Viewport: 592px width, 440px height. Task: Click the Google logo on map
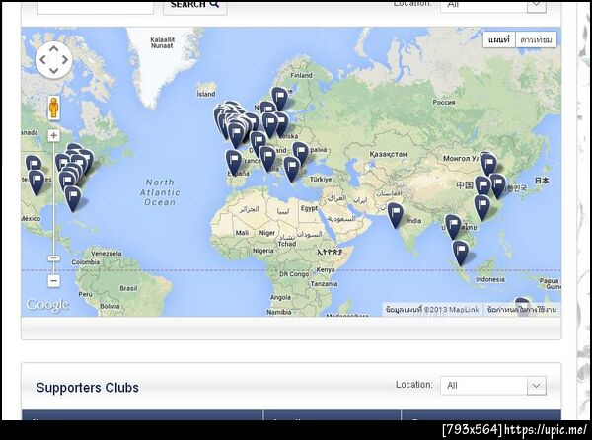(x=47, y=305)
